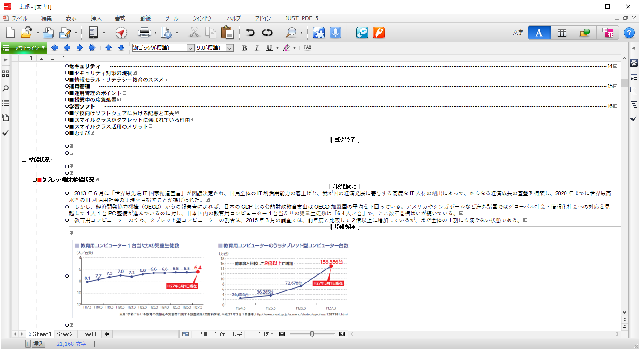Open the 9.0 font size dropdown
Image resolution: width=639 pixels, height=349 pixels.
[x=229, y=48]
